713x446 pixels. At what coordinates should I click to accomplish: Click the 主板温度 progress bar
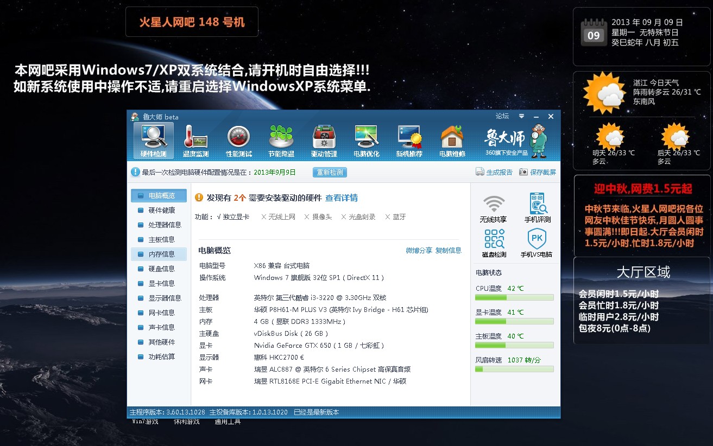(x=514, y=345)
